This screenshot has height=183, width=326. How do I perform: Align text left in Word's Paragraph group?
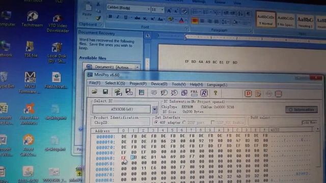[x=195, y=21]
